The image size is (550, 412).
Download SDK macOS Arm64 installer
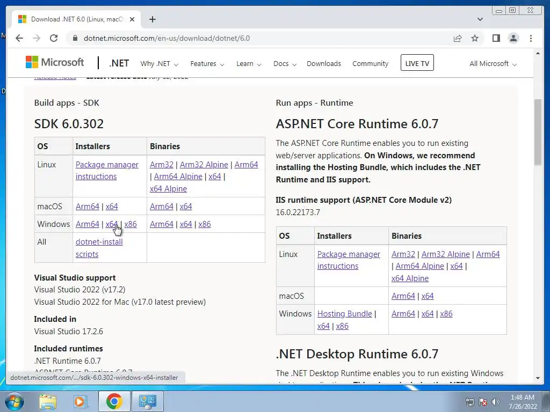(88, 207)
